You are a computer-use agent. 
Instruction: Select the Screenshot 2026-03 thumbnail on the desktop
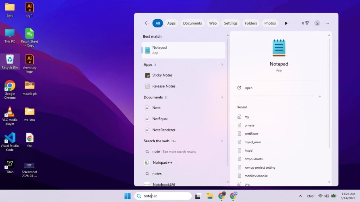coord(30,170)
